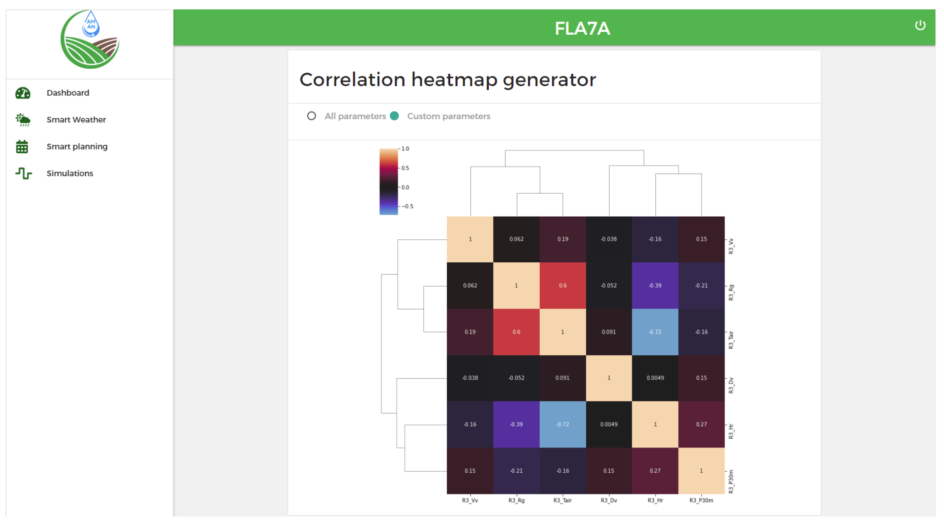
Task: Select the All parameters radio button
Action: point(311,116)
